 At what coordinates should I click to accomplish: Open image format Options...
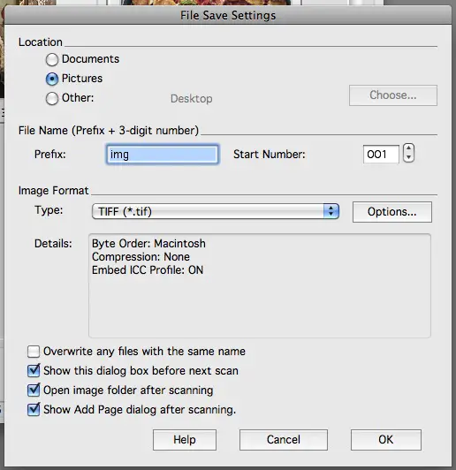pos(391,212)
